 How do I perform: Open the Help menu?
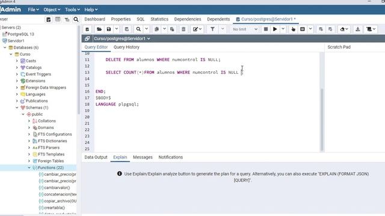click(91, 10)
